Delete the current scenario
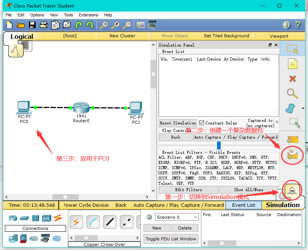Image resolution: width=308 pixels, height=250 pixels. 185,228
